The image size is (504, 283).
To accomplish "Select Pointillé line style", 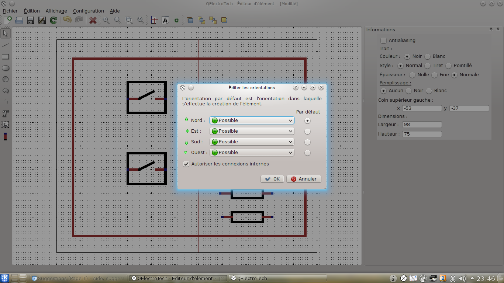I will point(448,66).
